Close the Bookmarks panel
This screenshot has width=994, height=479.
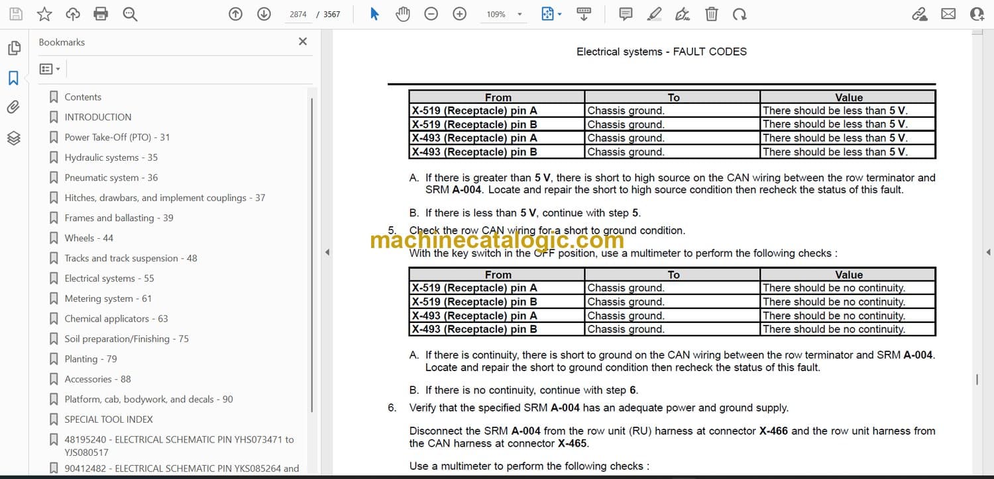point(303,42)
